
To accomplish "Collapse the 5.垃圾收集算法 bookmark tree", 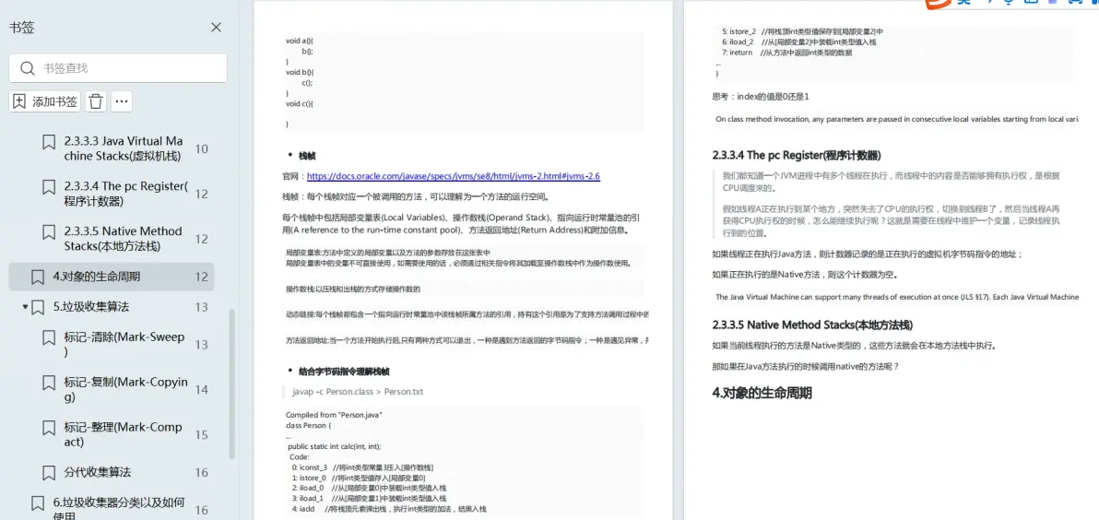I will click(25, 307).
